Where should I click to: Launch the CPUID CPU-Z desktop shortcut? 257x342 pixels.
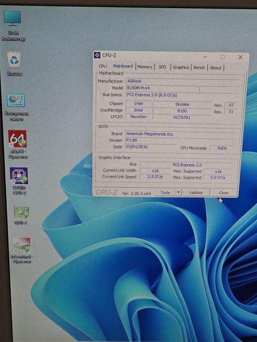point(19,181)
